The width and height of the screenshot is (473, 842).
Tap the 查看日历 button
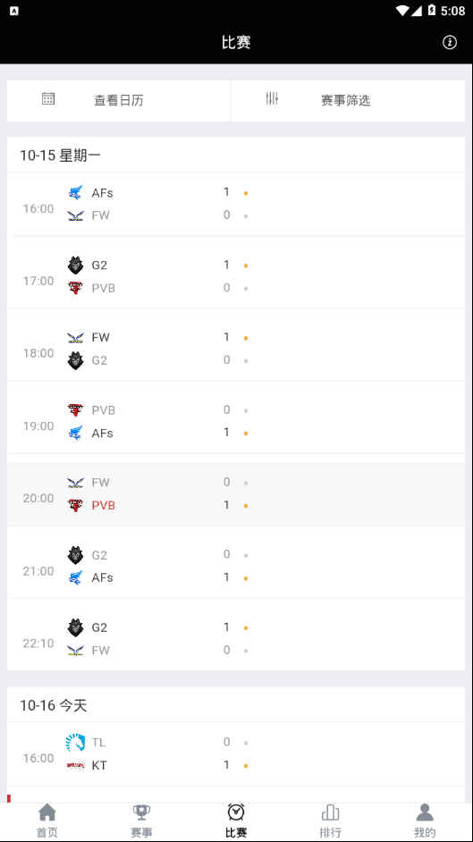[x=119, y=100]
